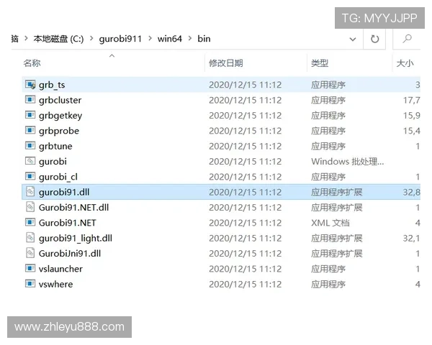Open the address bar history dropdown
Viewport: 432px width, 345px height.
click(353, 40)
